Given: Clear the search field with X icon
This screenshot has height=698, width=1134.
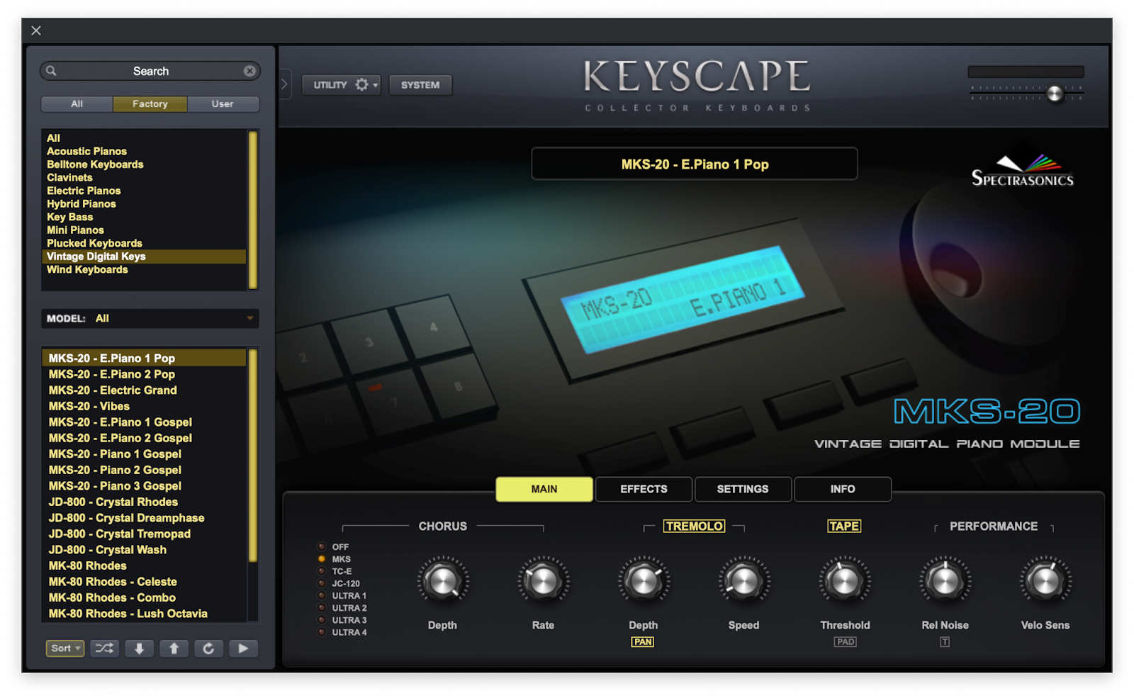Looking at the screenshot, I should click(249, 71).
